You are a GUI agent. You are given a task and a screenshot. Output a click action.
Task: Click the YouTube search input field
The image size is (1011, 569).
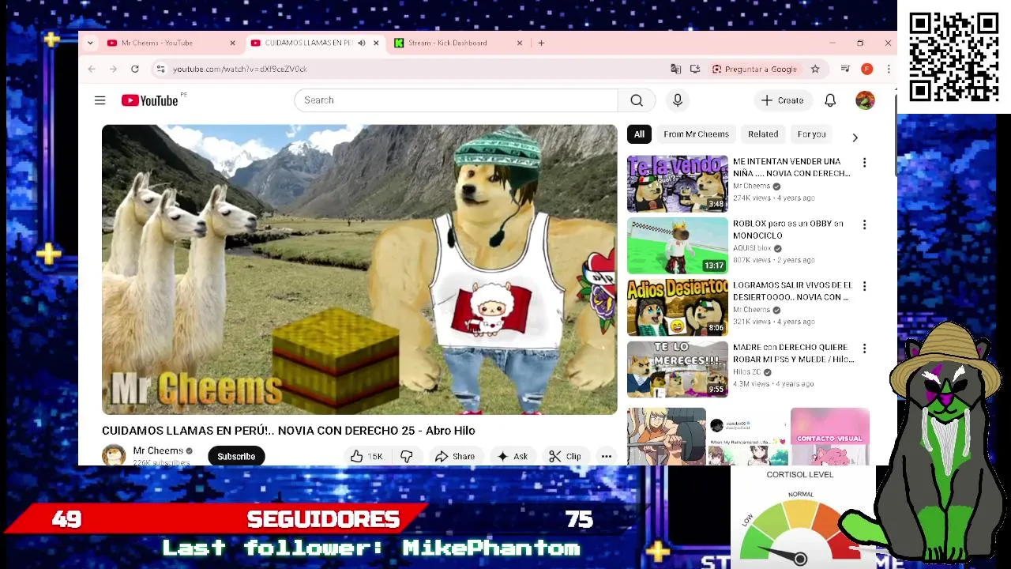[x=456, y=100]
